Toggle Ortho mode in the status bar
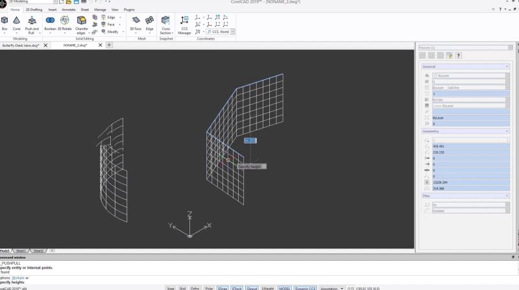Screen dimensions: 519x290 pos(195,288)
